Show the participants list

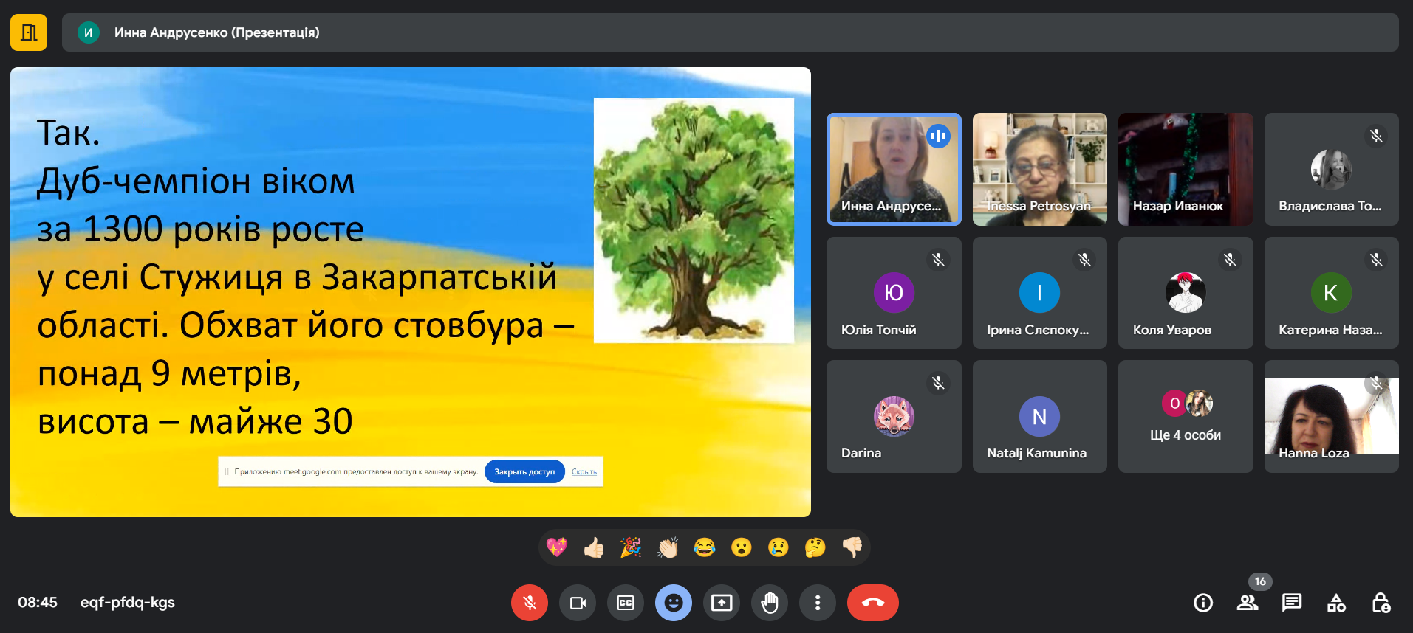pyautogui.click(x=1248, y=603)
